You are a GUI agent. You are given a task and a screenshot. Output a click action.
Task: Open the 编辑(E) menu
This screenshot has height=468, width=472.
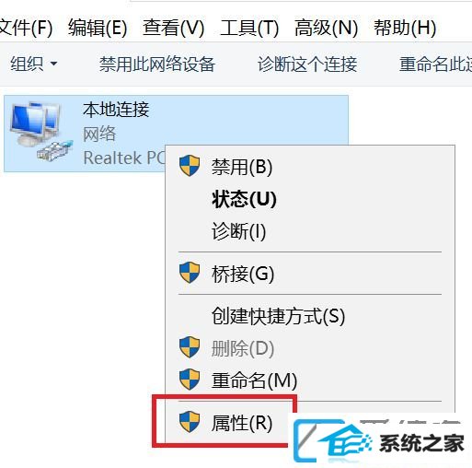pos(98,28)
